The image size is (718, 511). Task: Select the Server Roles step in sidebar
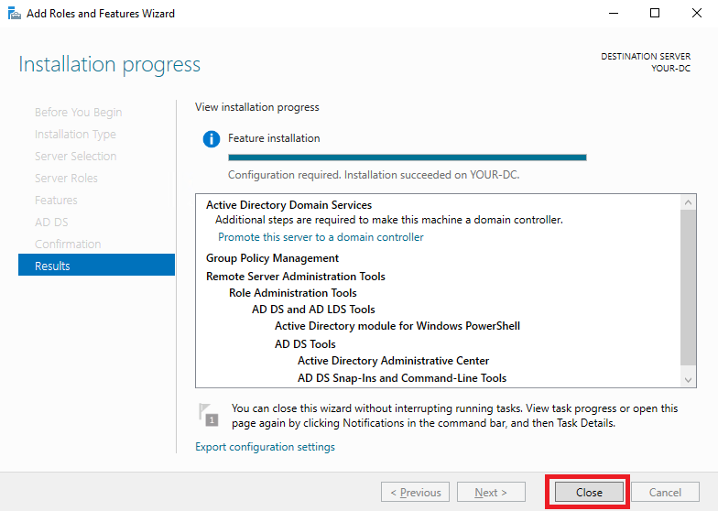point(66,178)
